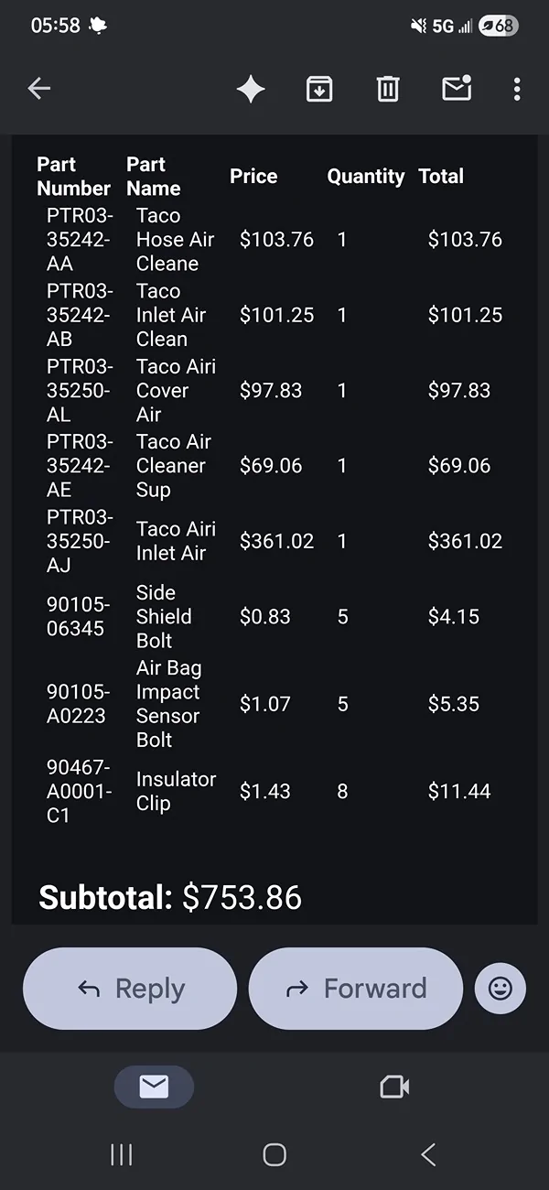Tap the Subtotal $753.86 text
Screen dimensions: 549x1190
[170, 897]
